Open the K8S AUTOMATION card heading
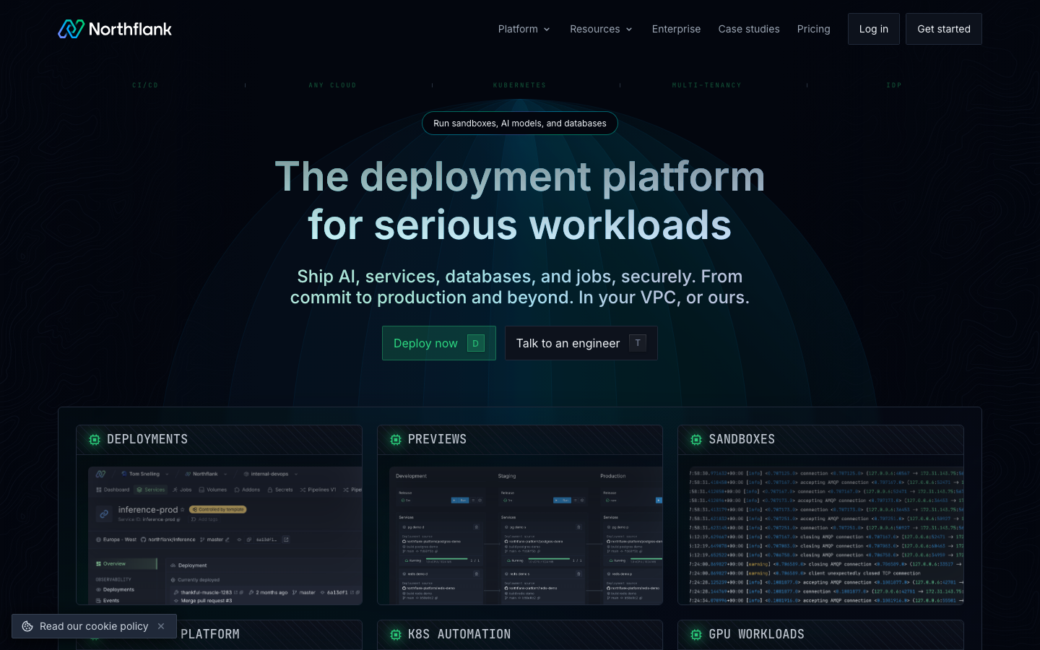The image size is (1040, 650). click(x=459, y=634)
